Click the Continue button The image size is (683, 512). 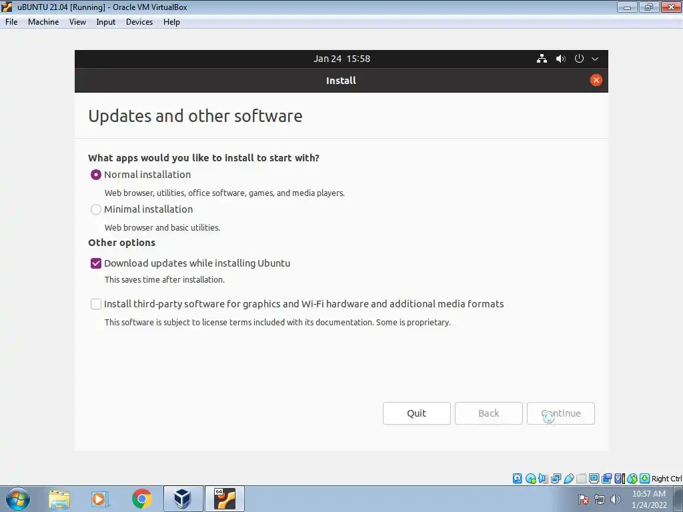pos(560,413)
